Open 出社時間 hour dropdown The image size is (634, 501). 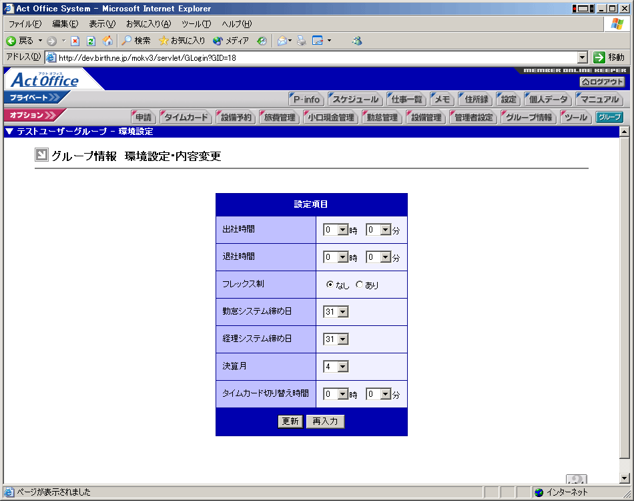[x=342, y=230]
